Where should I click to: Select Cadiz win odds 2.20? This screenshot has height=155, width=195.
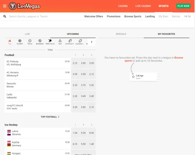(x=75, y=96)
